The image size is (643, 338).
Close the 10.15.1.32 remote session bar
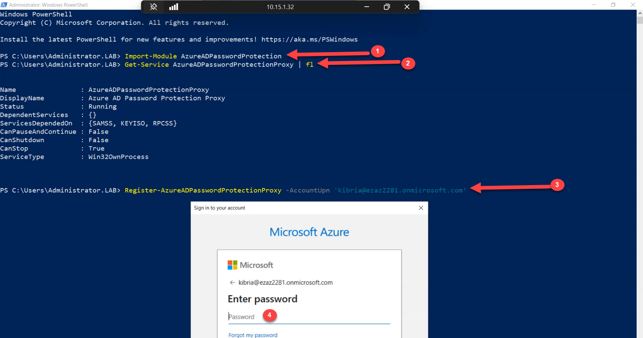[x=407, y=7]
